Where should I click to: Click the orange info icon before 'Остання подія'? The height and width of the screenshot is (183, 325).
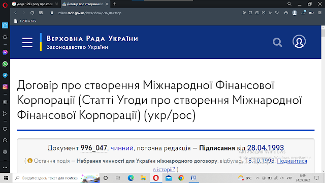point(30,161)
